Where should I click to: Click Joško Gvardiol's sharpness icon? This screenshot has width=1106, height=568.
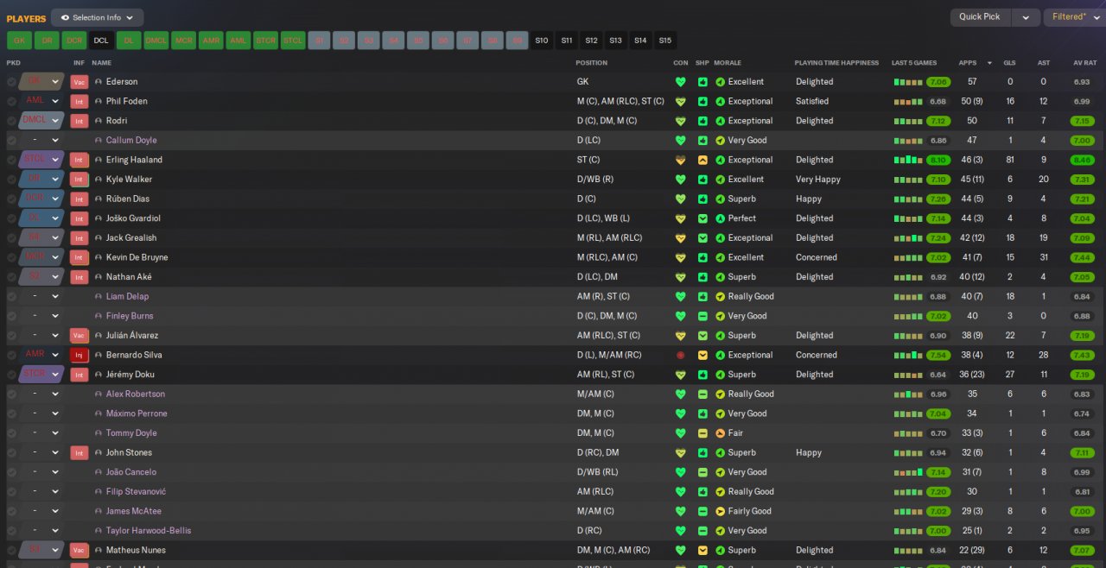pyautogui.click(x=702, y=218)
